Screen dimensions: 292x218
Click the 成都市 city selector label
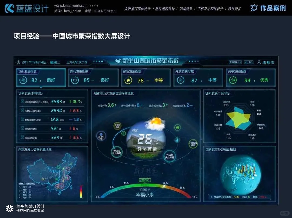268,62
